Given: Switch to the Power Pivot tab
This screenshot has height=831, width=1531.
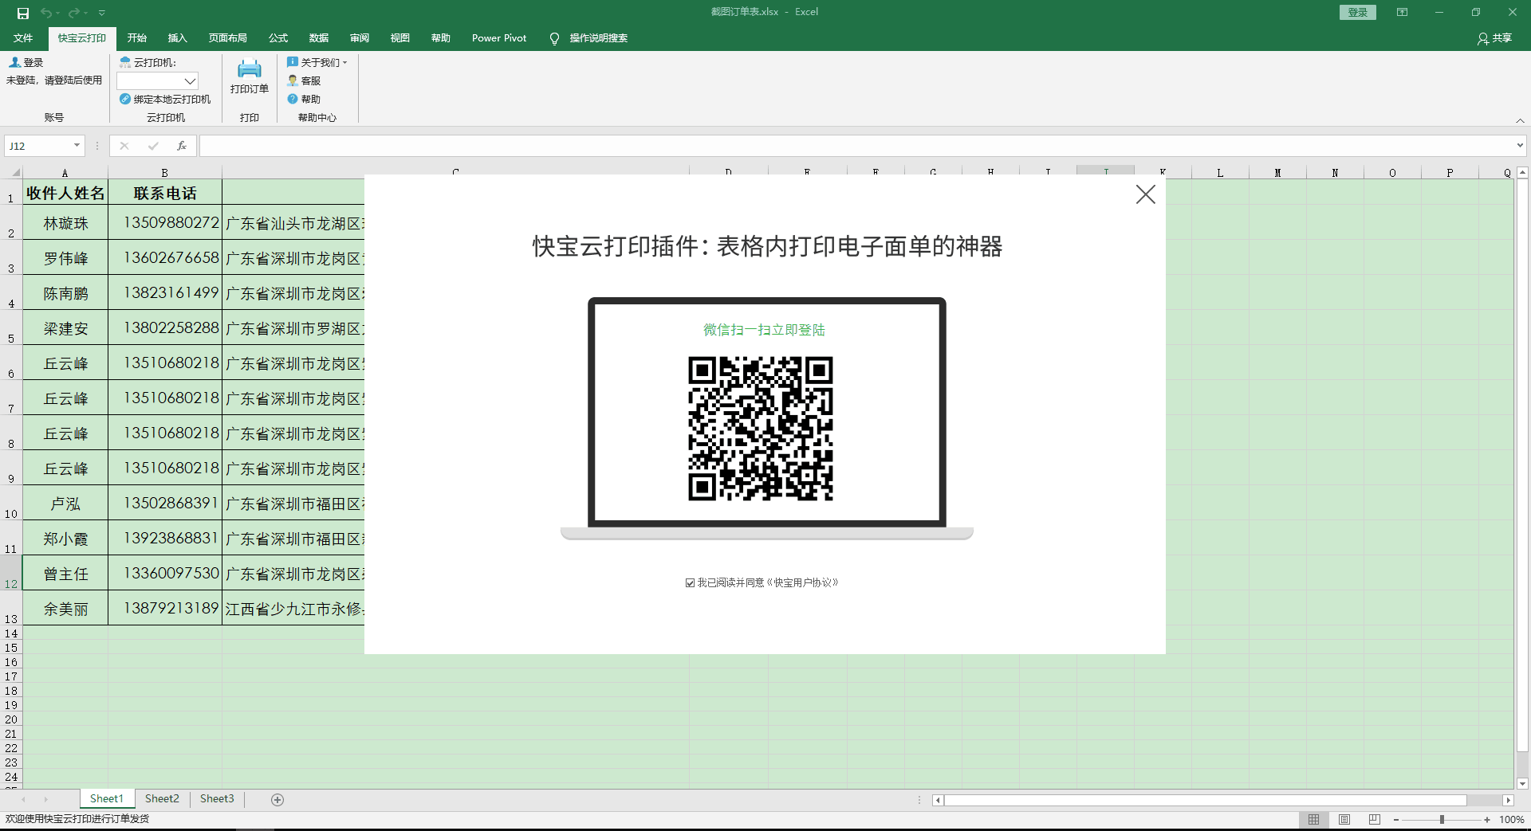Looking at the screenshot, I should click(x=499, y=38).
